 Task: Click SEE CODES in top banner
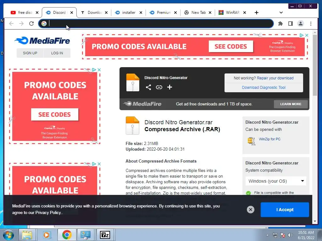click(x=231, y=46)
